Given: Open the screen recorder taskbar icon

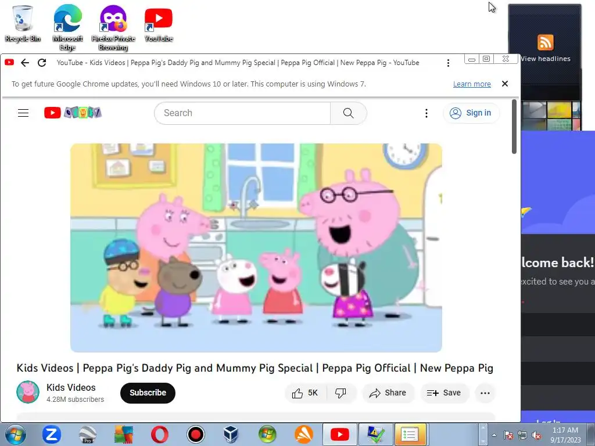Looking at the screenshot, I should point(195,434).
